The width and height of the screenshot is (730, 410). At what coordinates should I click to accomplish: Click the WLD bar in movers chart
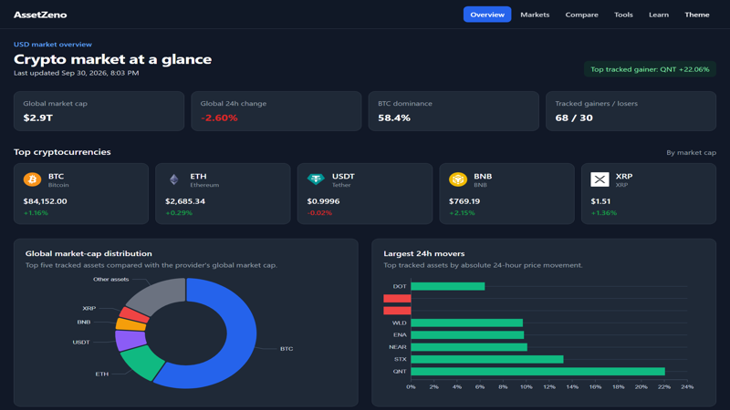[466, 323]
